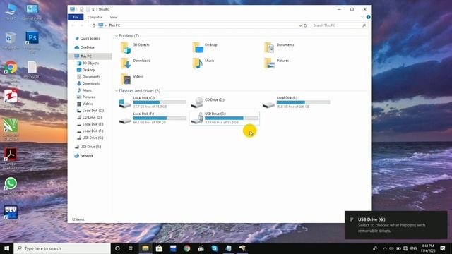This screenshot has height=254, width=452.
Task: Open Skype from the taskbar
Action: (215, 248)
